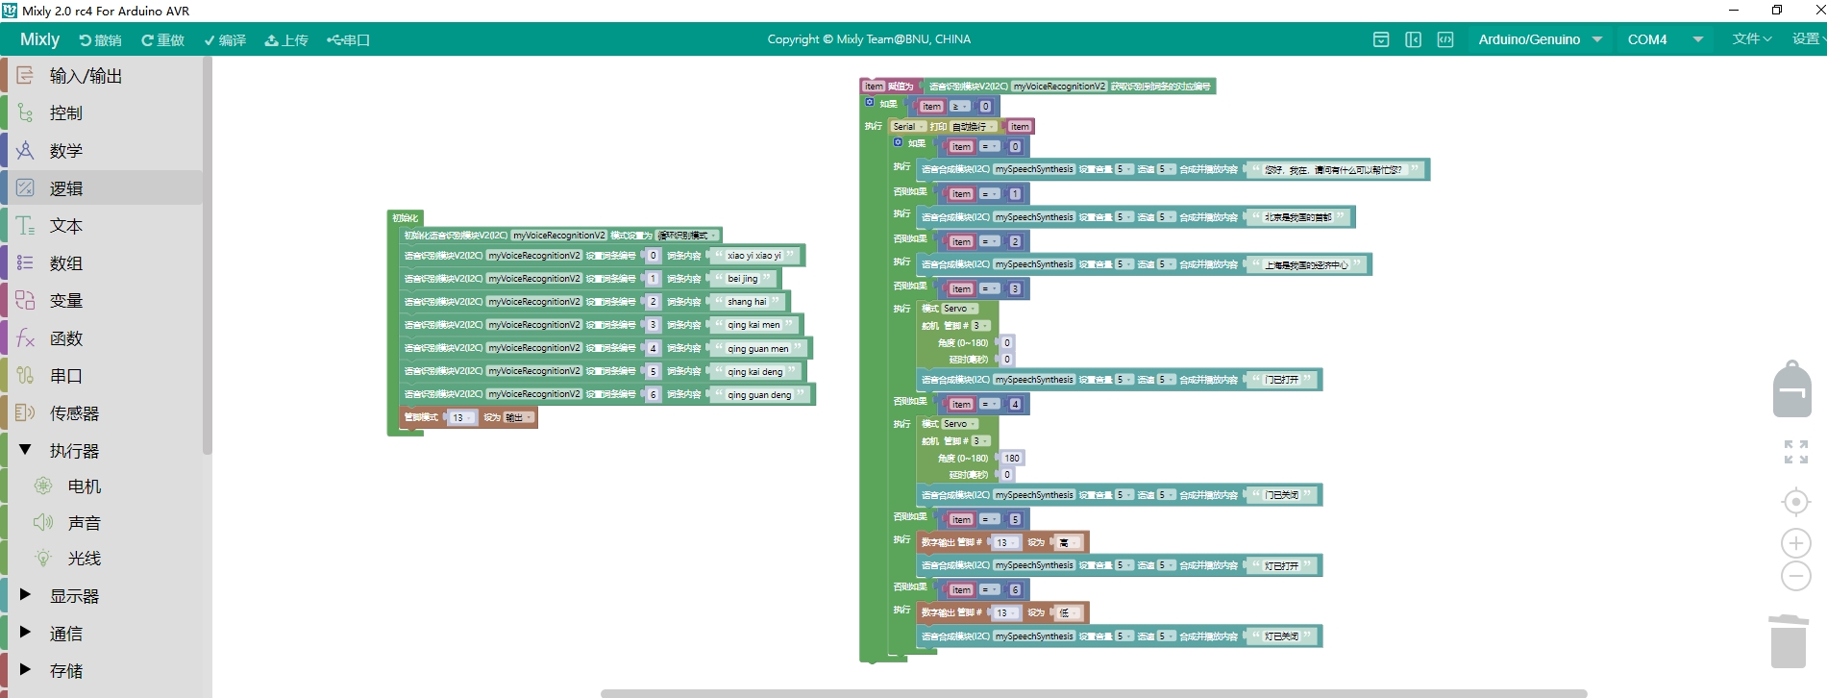This screenshot has height=698, width=1827.
Task: Click the zoom-to-fit icon
Action: pos(1795,451)
